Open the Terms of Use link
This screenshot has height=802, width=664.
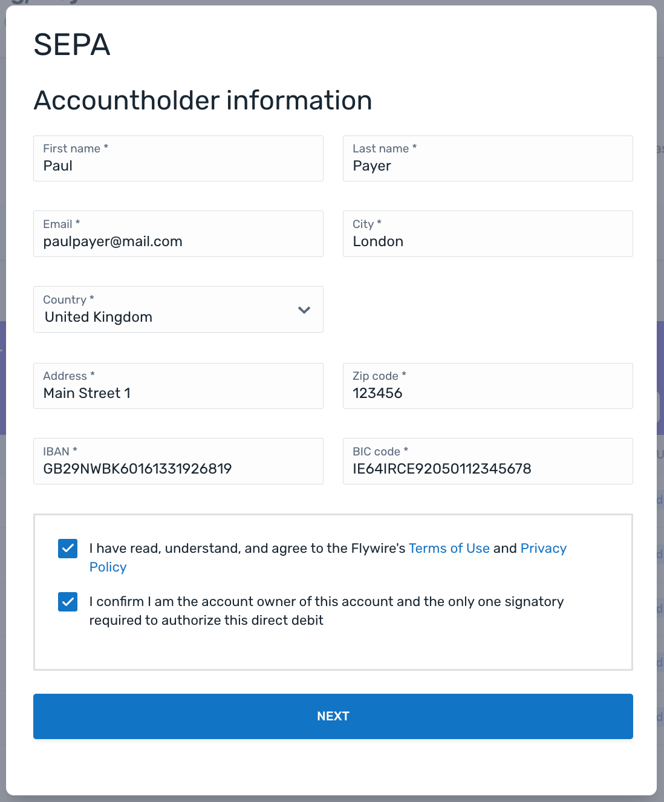click(449, 549)
